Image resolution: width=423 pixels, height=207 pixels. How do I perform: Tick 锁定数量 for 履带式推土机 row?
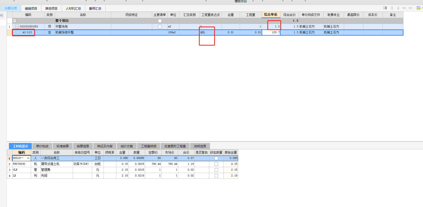click(x=216, y=164)
